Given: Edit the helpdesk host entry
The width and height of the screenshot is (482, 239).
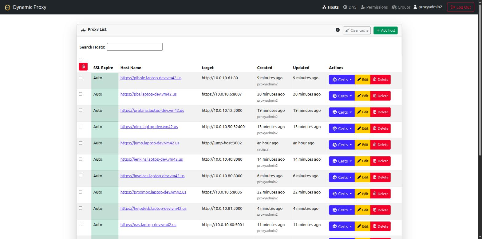Looking at the screenshot, I should coord(363,210).
